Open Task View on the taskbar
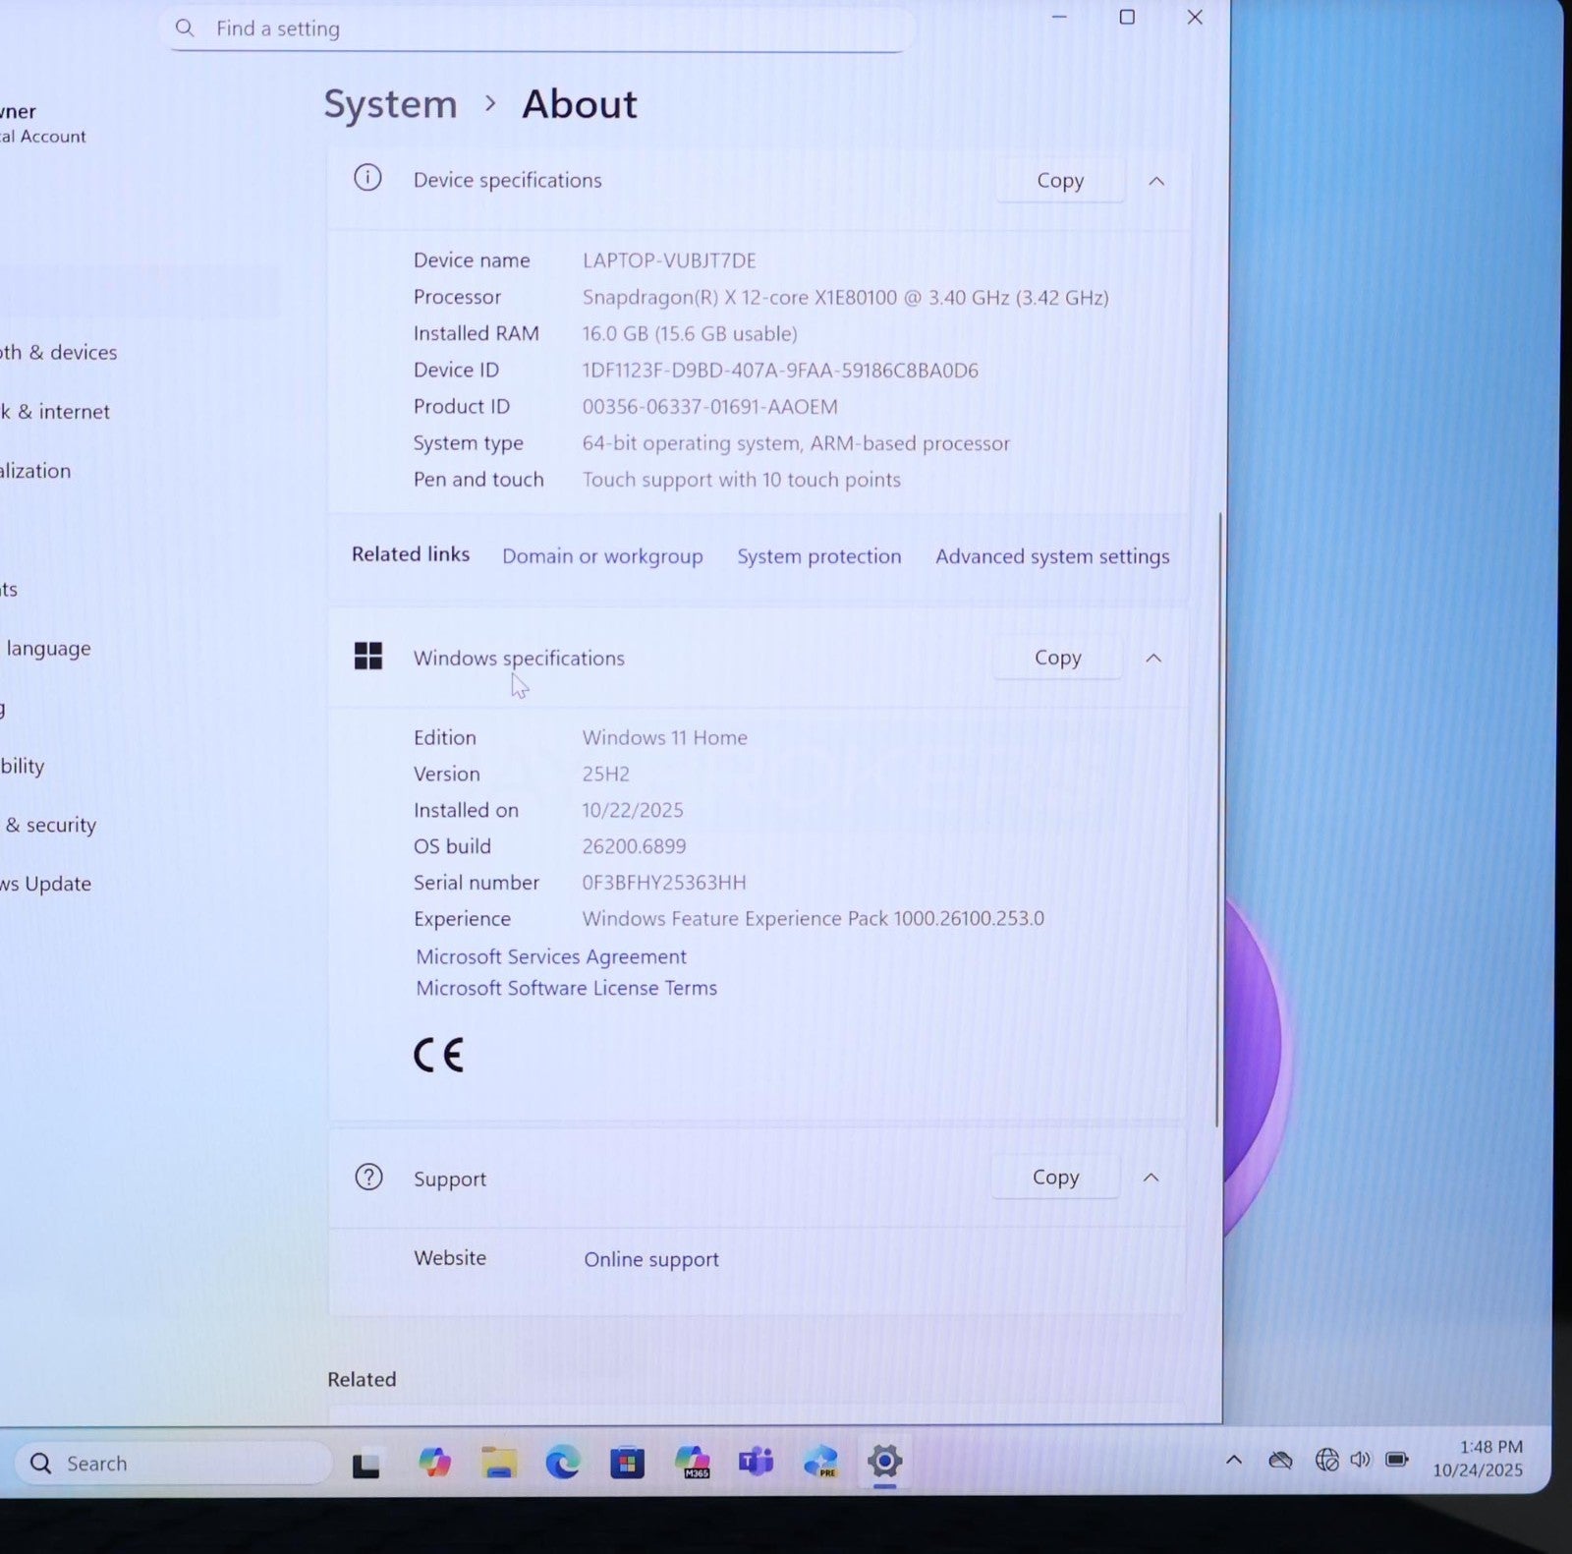 coord(366,1465)
